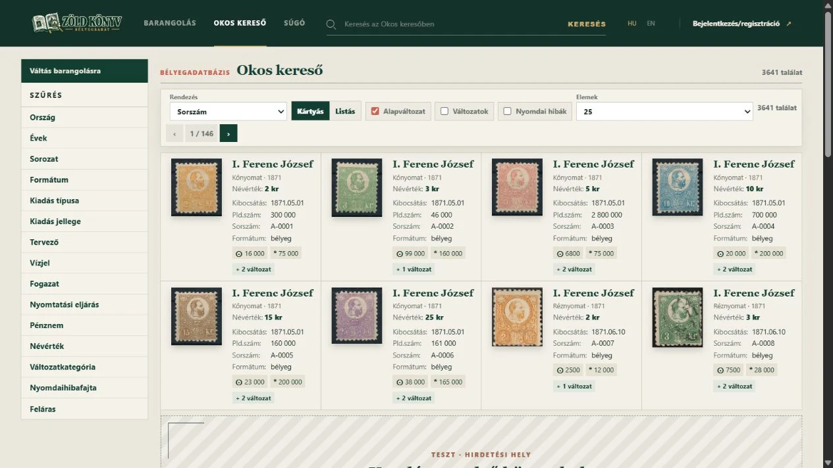Expand the Sorozat filter
Viewport: 833px width, 468px height.
click(x=84, y=159)
